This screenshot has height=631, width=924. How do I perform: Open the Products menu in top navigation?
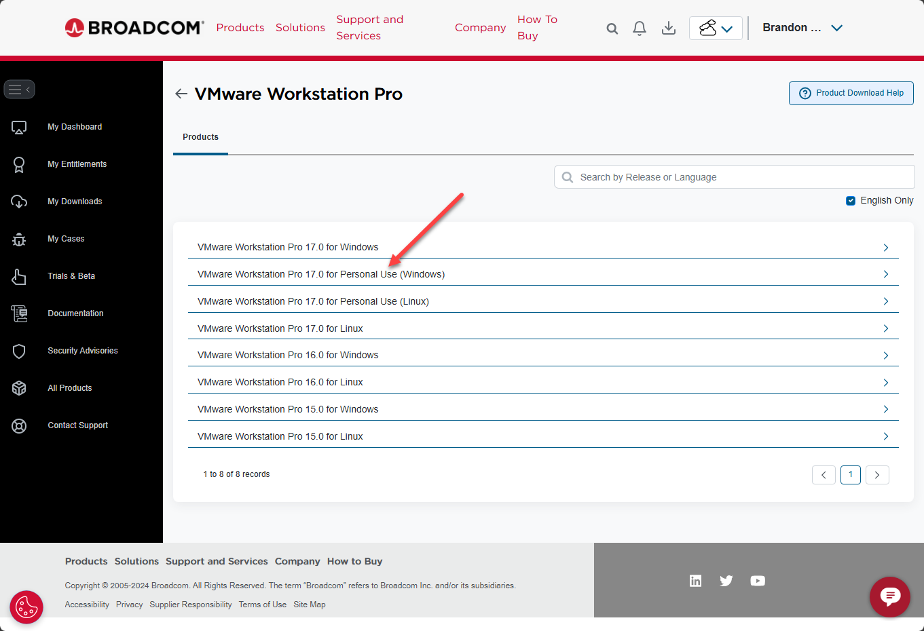(x=240, y=28)
